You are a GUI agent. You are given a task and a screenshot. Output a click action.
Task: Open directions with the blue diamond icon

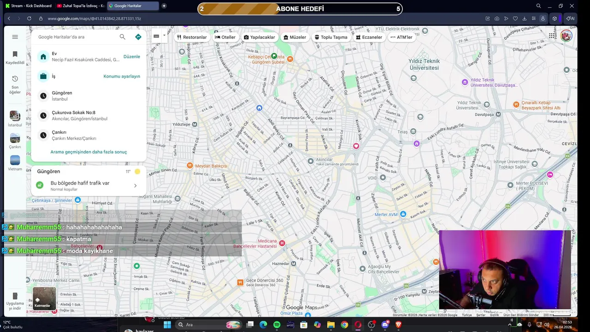coord(138,37)
